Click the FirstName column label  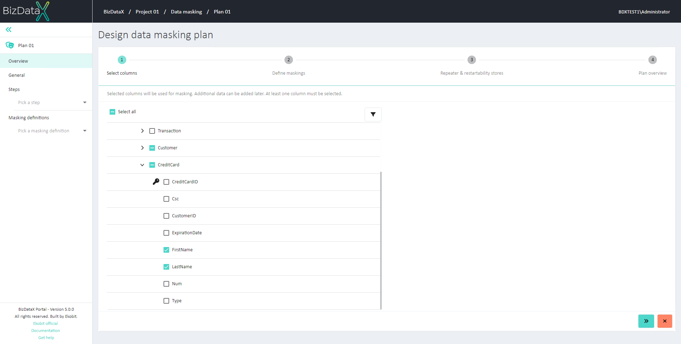coord(182,250)
